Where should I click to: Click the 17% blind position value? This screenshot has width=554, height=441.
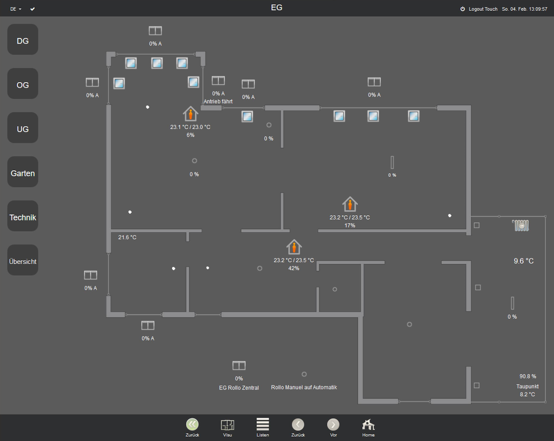tap(350, 225)
